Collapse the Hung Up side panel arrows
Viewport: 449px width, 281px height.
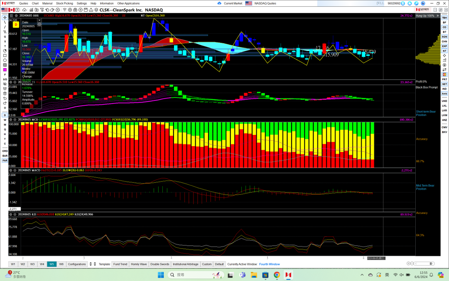438,16
